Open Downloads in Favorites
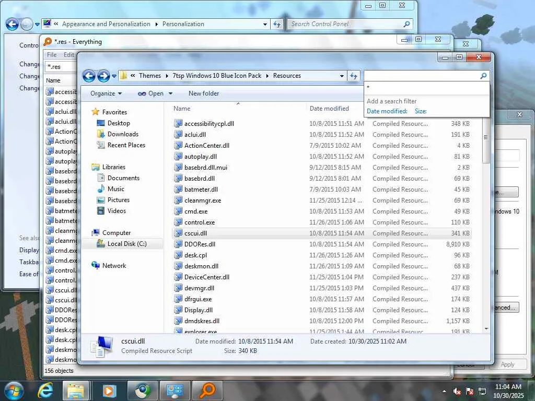 click(123, 134)
